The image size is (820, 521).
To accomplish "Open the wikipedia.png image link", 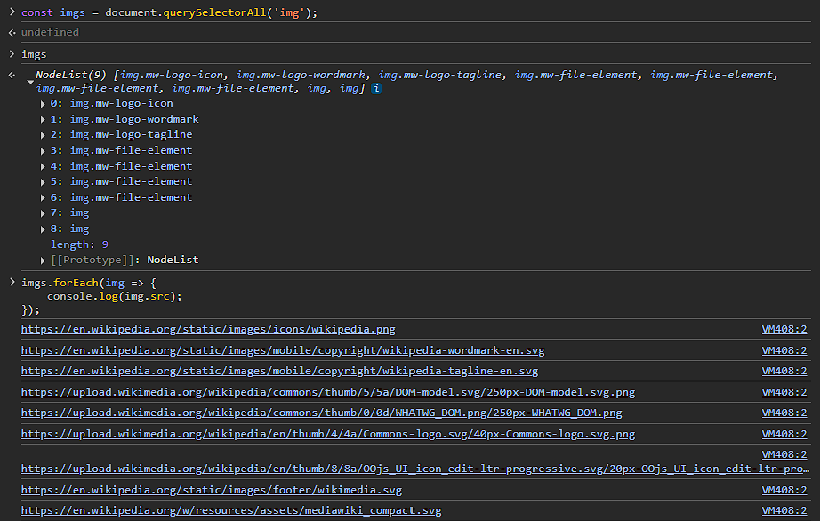I will tap(206, 329).
